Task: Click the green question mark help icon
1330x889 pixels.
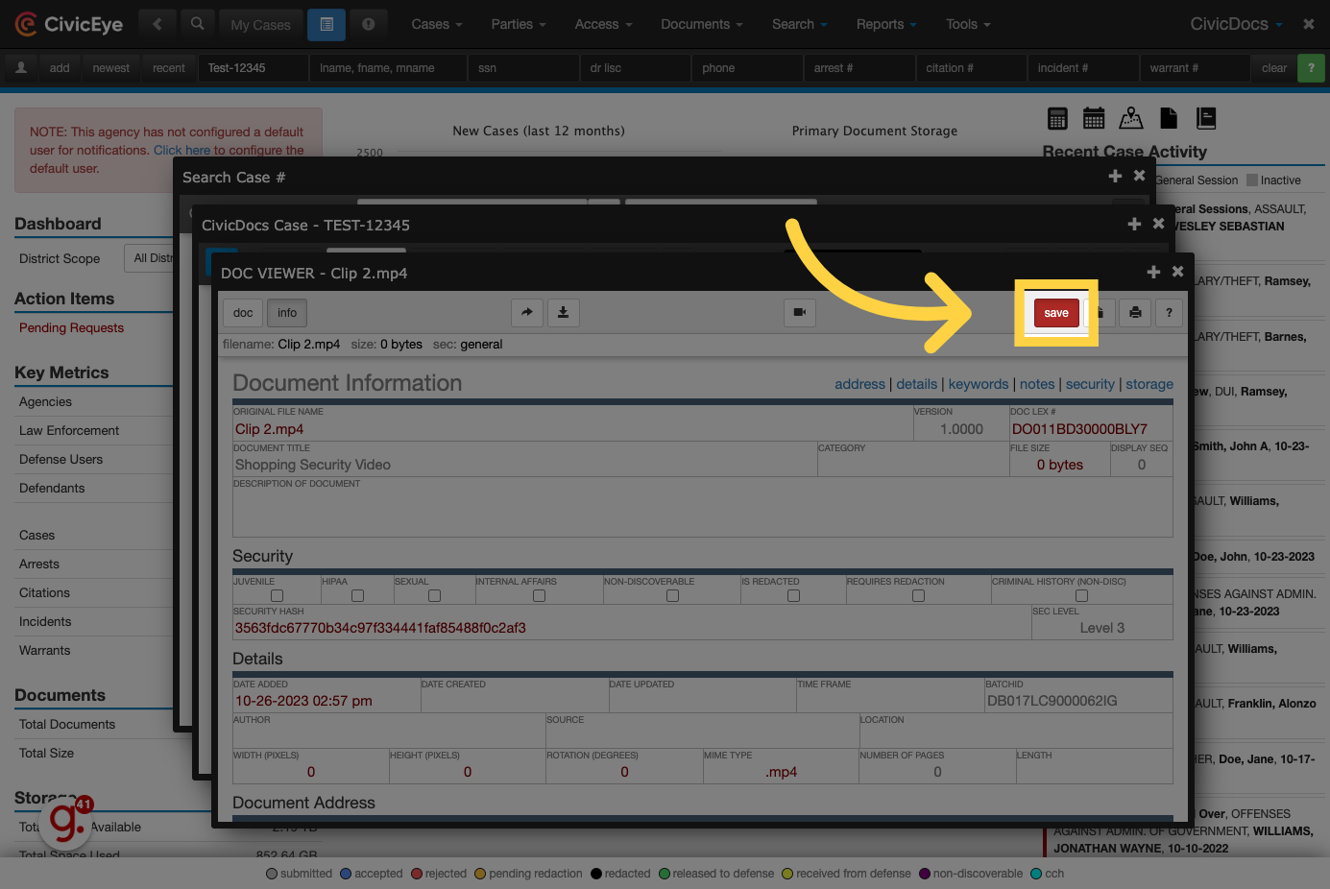Action: click(1311, 68)
